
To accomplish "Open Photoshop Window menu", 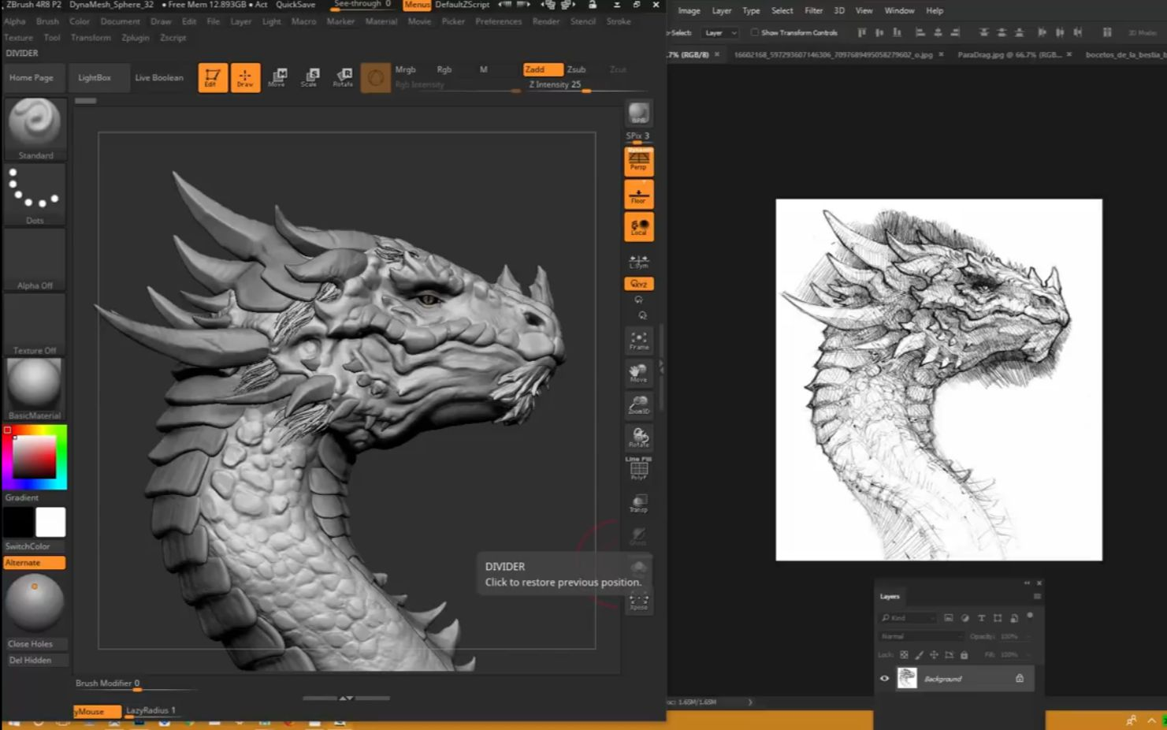I will [x=899, y=11].
